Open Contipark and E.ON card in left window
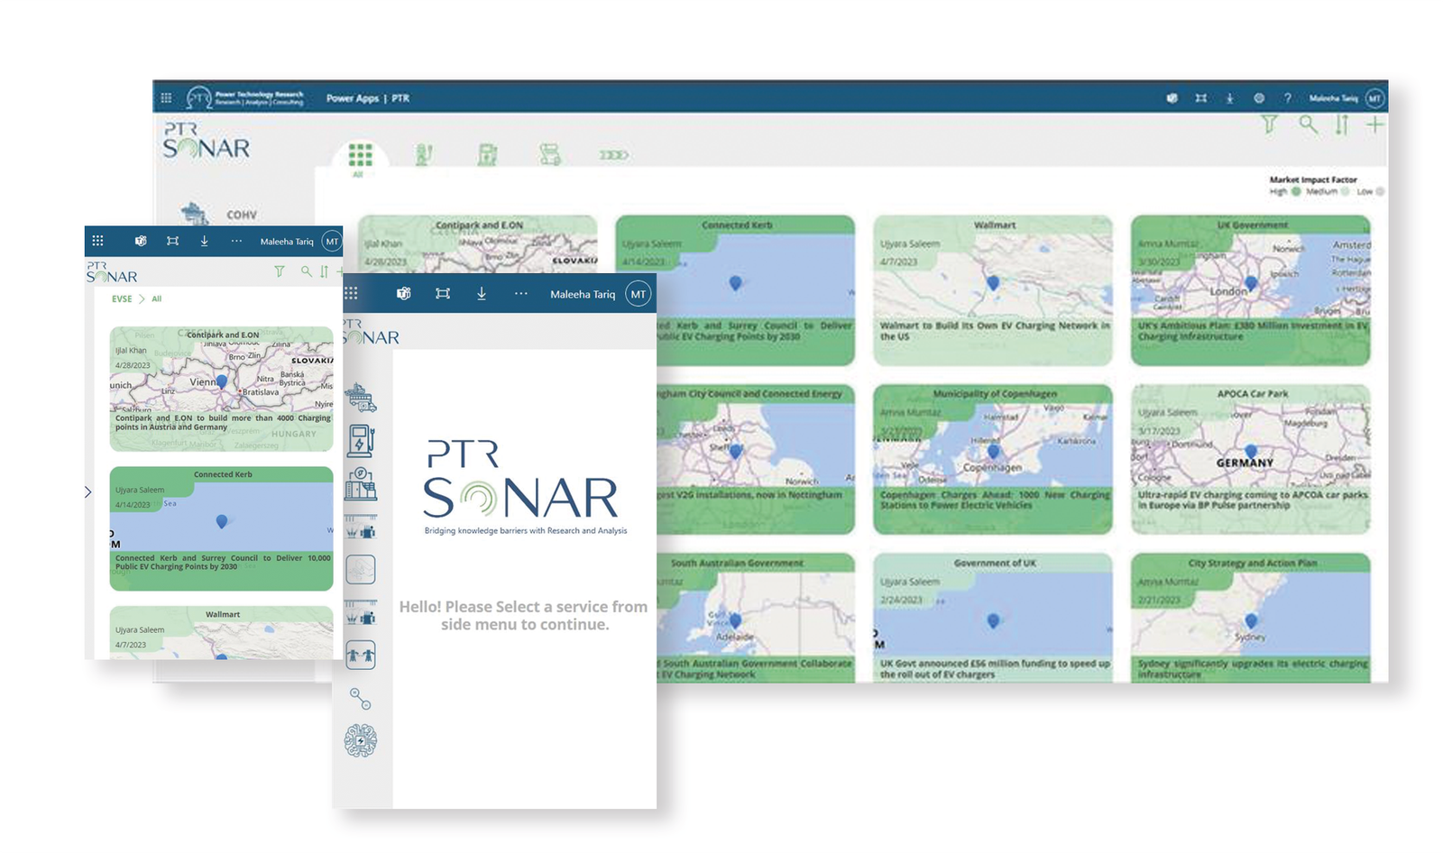1443x853 pixels. pos(222,389)
